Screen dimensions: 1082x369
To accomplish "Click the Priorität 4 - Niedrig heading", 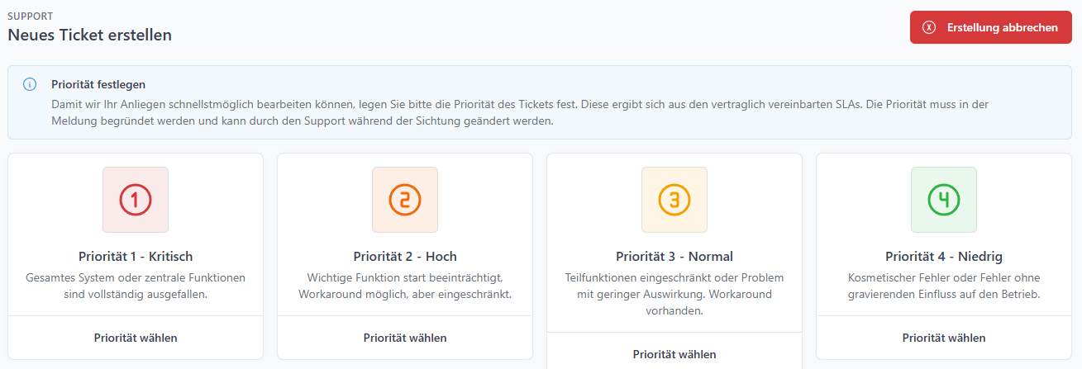I will [x=944, y=256].
